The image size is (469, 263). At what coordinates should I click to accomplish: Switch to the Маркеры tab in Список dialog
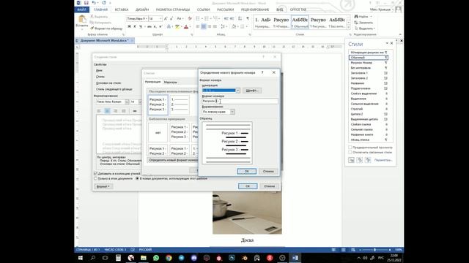[171, 82]
